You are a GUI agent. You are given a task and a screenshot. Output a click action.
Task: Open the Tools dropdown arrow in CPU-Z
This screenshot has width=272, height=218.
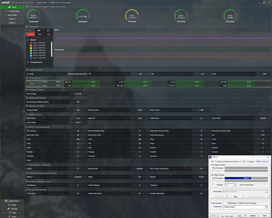click(245, 216)
